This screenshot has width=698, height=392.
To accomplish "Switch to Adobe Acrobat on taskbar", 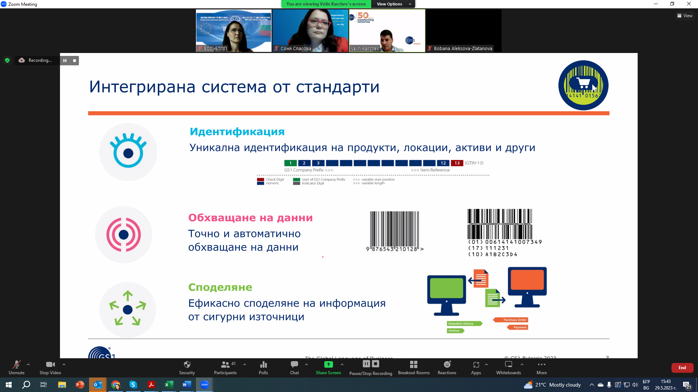I will pos(151,385).
